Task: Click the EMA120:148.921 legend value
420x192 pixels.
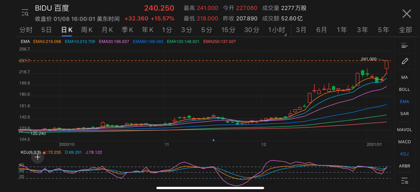Action: pyautogui.click(x=183, y=42)
